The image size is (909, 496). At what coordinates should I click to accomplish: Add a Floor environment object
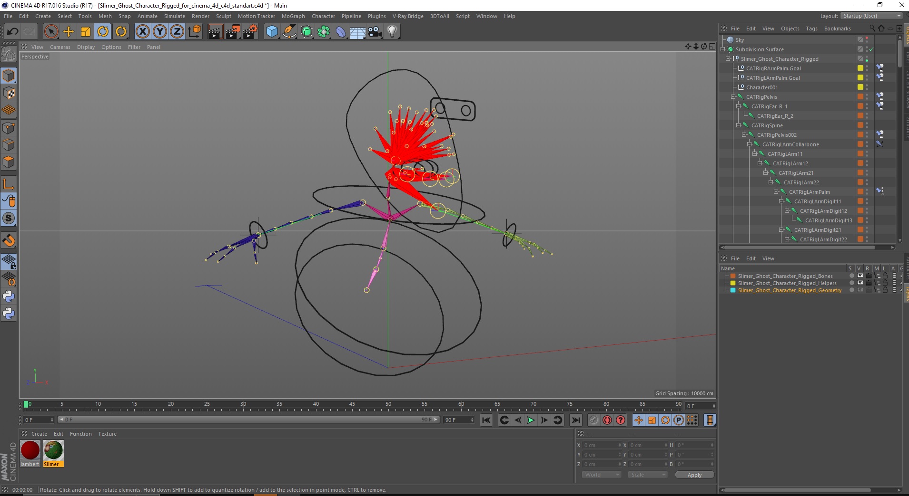pos(357,32)
